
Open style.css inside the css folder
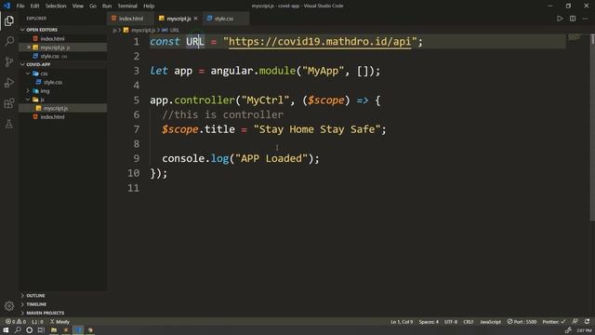(53, 82)
